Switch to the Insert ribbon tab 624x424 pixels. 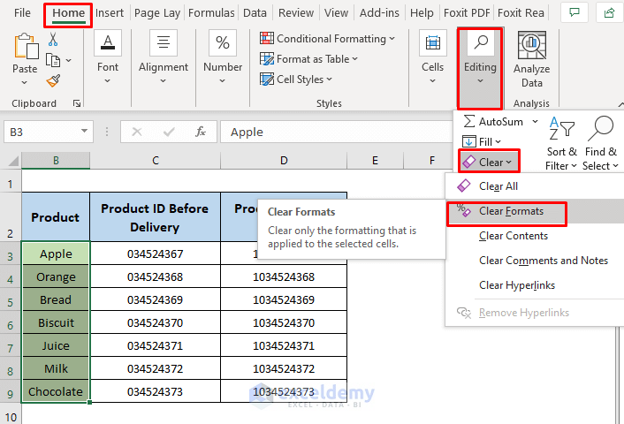tap(110, 13)
